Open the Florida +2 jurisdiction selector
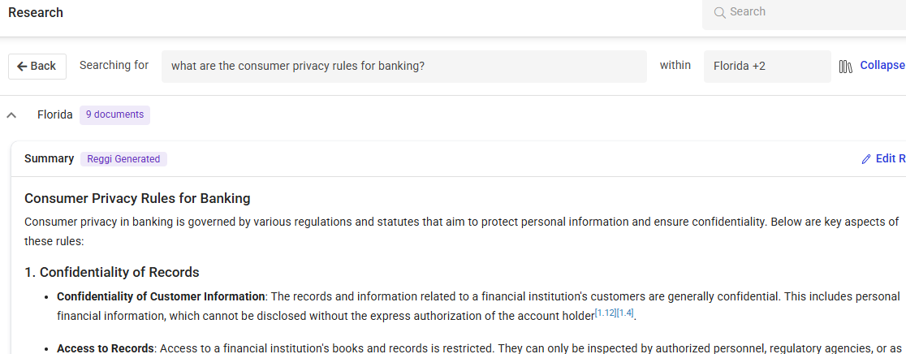Image resolution: width=906 pixels, height=354 pixels. click(x=766, y=66)
